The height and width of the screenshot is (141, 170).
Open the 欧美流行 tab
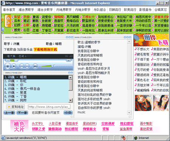pyautogui.click(x=130, y=10)
